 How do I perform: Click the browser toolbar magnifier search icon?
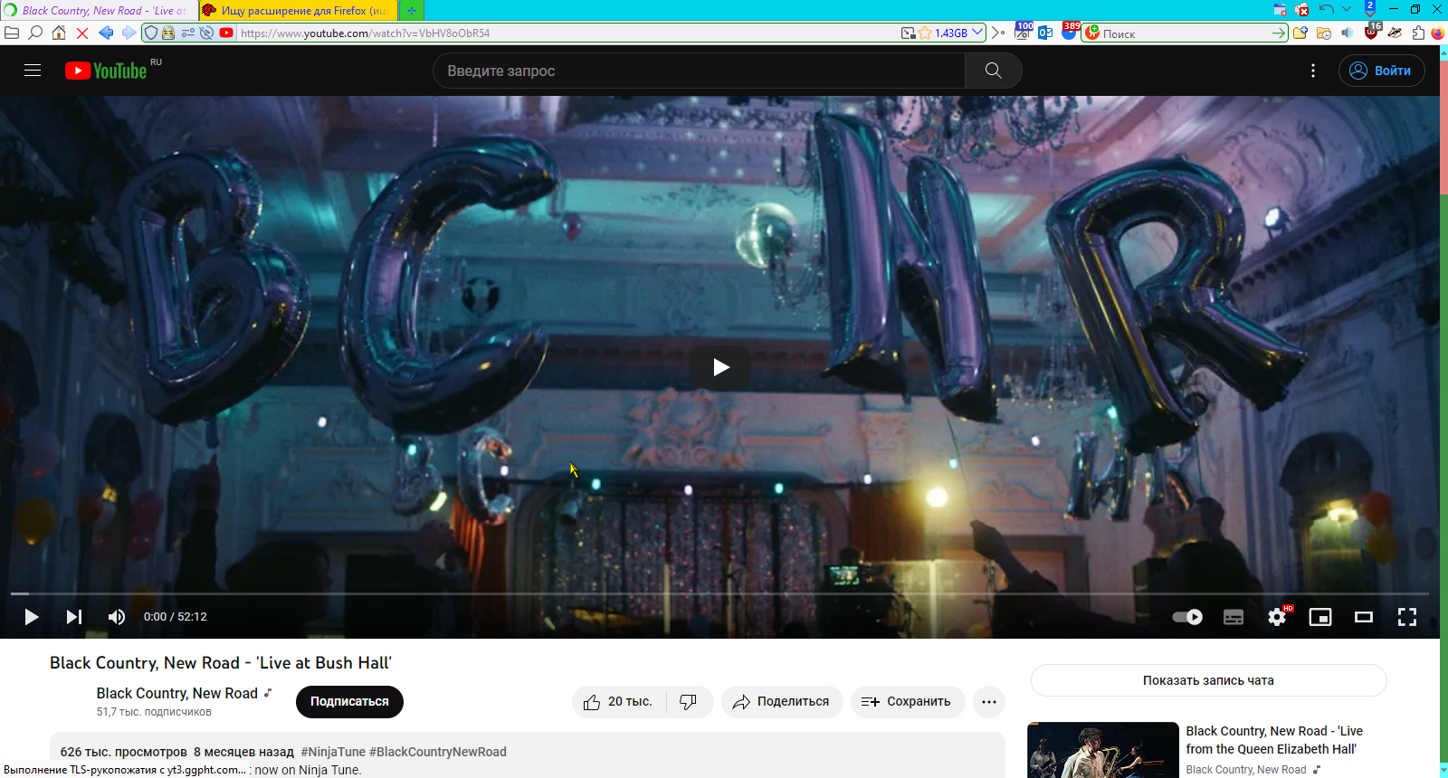35,33
